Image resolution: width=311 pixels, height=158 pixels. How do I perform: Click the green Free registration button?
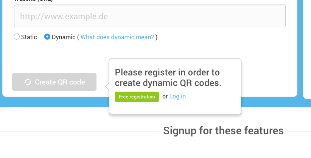coord(137,97)
